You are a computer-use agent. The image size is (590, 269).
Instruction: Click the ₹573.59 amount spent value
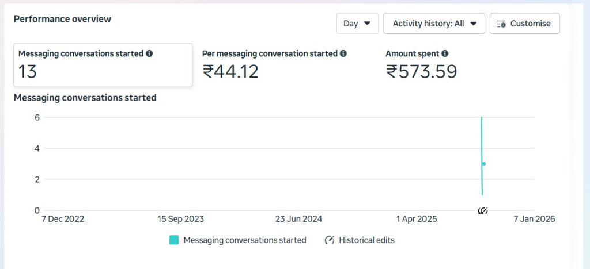(421, 71)
